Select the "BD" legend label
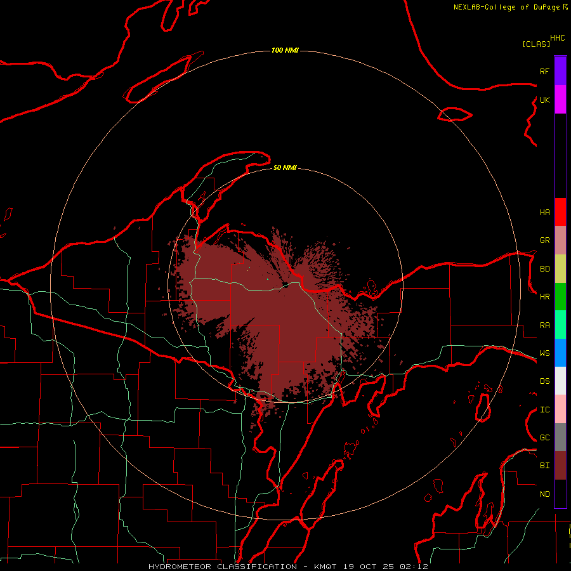This screenshot has width=571, height=571. point(544,269)
